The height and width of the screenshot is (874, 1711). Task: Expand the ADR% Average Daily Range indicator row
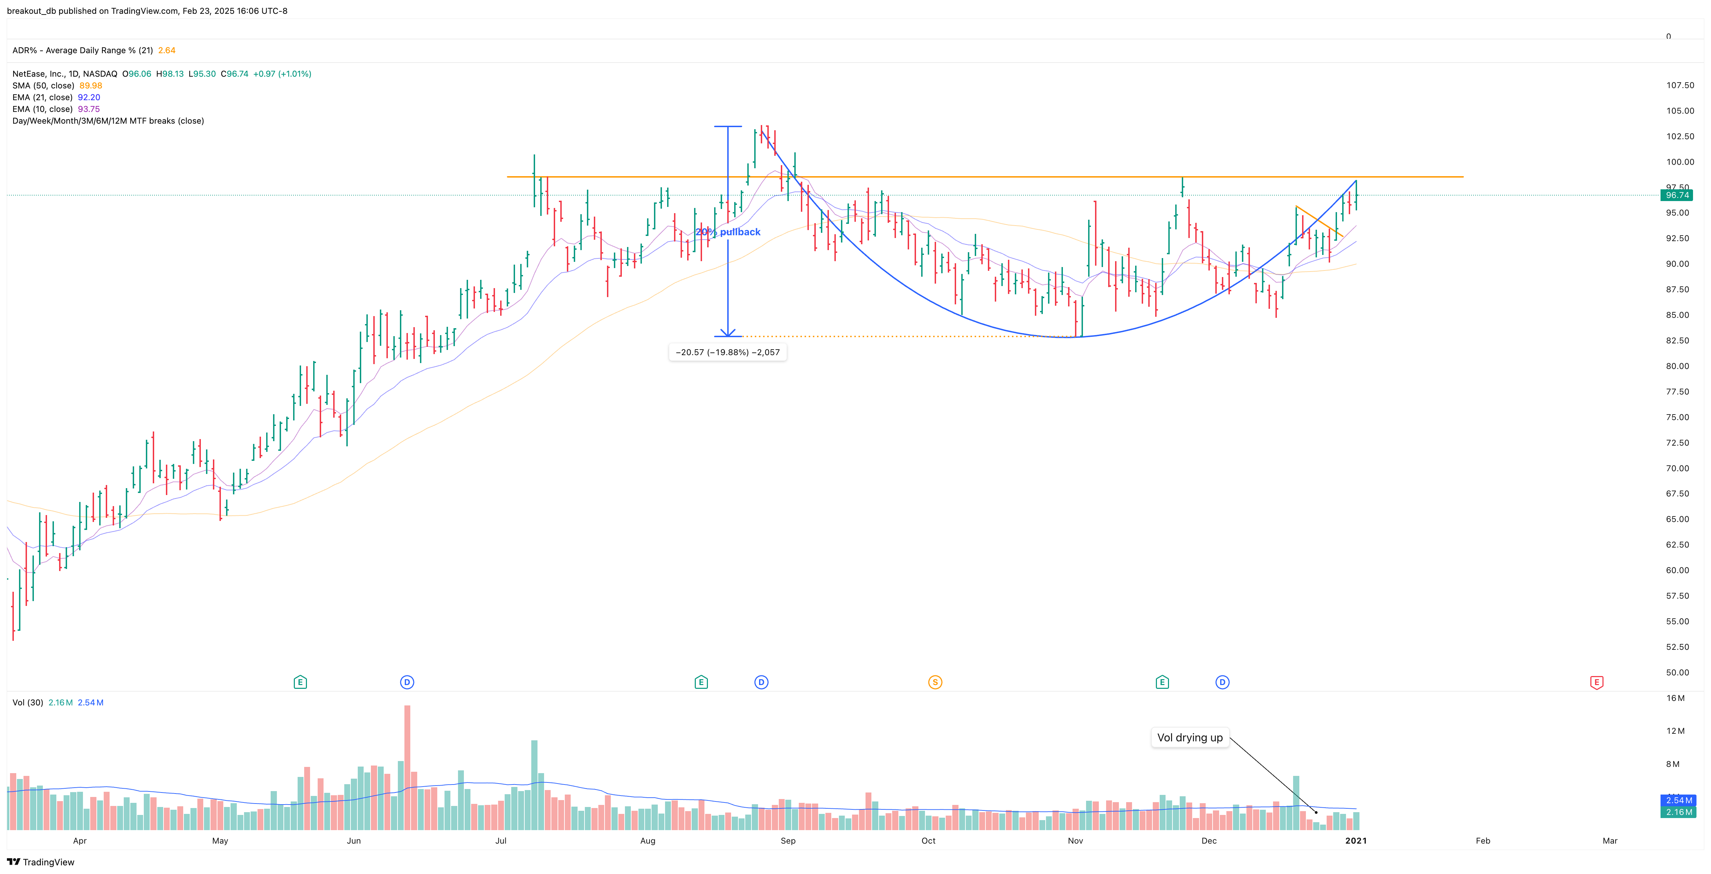coord(81,50)
